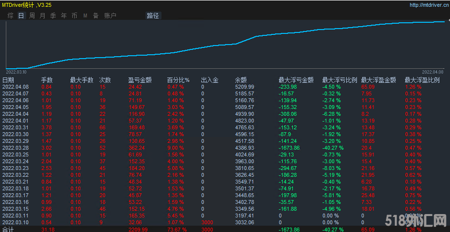Select the 日 daily statistics tab
This screenshot has width=450, height=232.
[21, 15]
